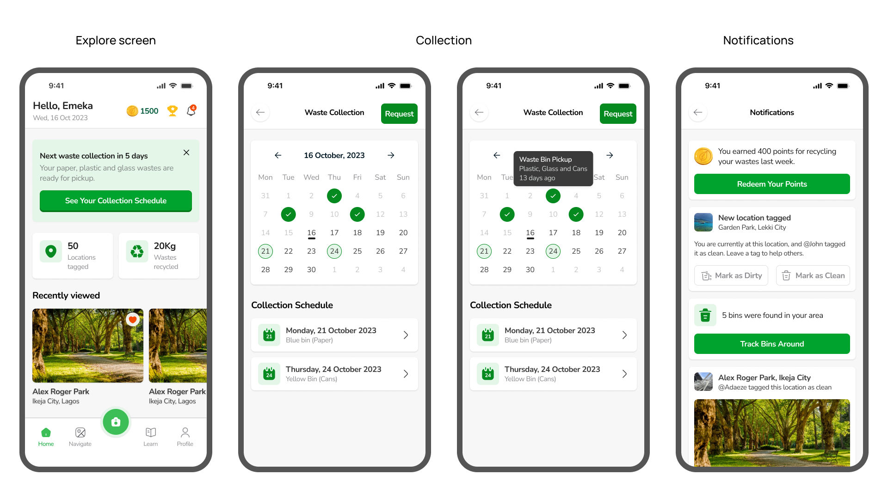Toggle the green checkmark on October 11
The image size is (888, 499).
coord(357,214)
